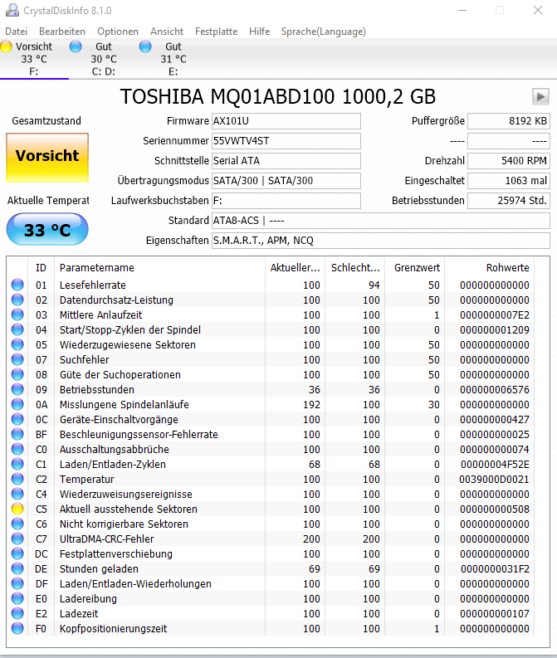557x658 pixels.
Task: Click the Aktueller column header
Action: click(295, 268)
